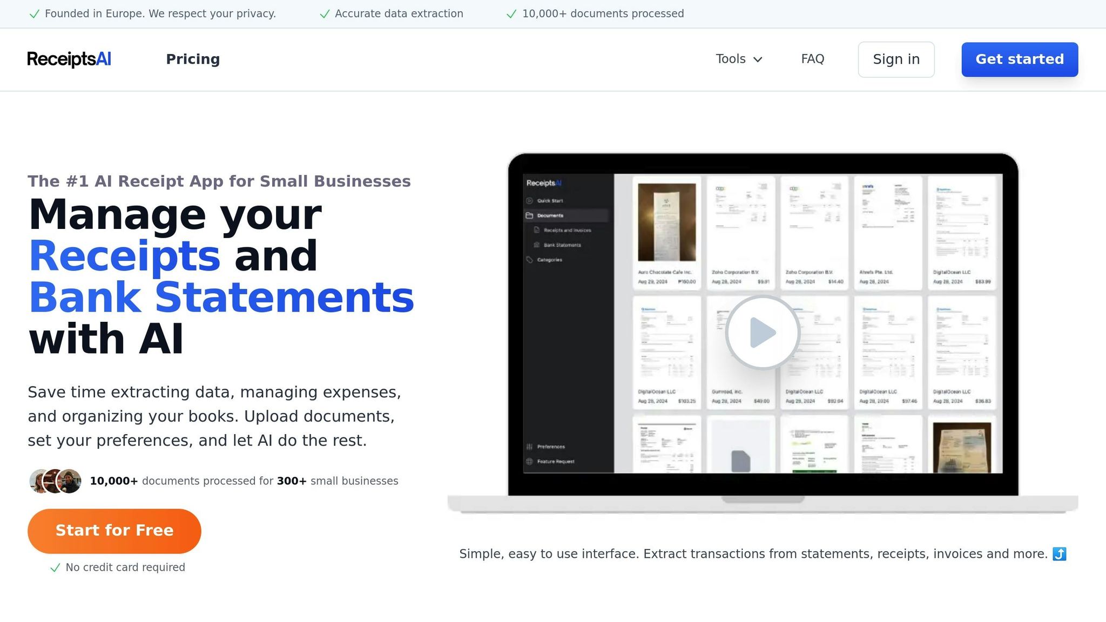Open the Pricing page

point(193,59)
